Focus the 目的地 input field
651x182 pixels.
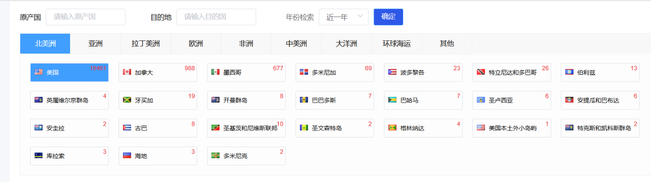pyautogui.click(x=216, y=17)
